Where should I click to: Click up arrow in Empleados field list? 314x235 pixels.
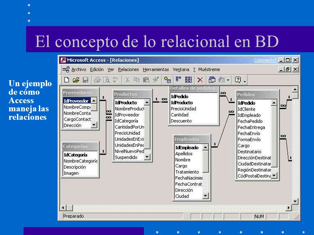pos(205,148)
